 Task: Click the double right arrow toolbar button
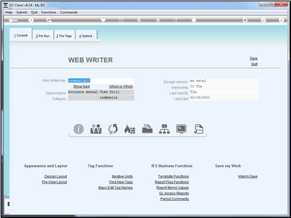click(158, 20)
